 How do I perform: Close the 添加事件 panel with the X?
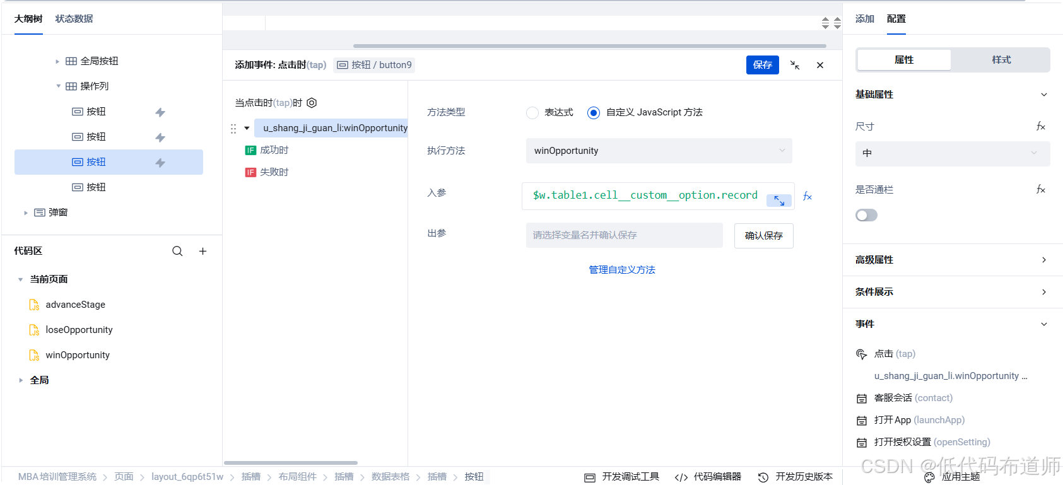click(x=820, y=65)
